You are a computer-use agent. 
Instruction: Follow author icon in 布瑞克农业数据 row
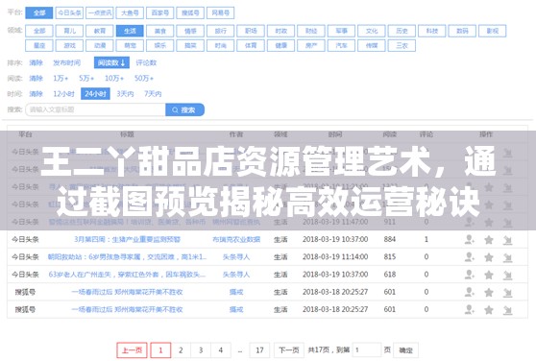(470, 240)
